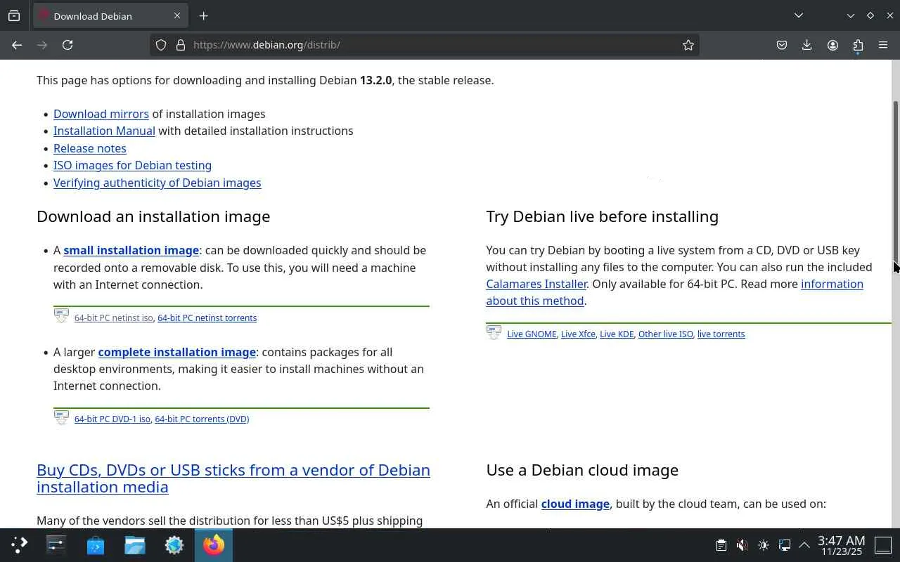The width and height of the screenshot is (900, 562).
Task: Click the Use a Debian cloud image heading
Action: 582,470
